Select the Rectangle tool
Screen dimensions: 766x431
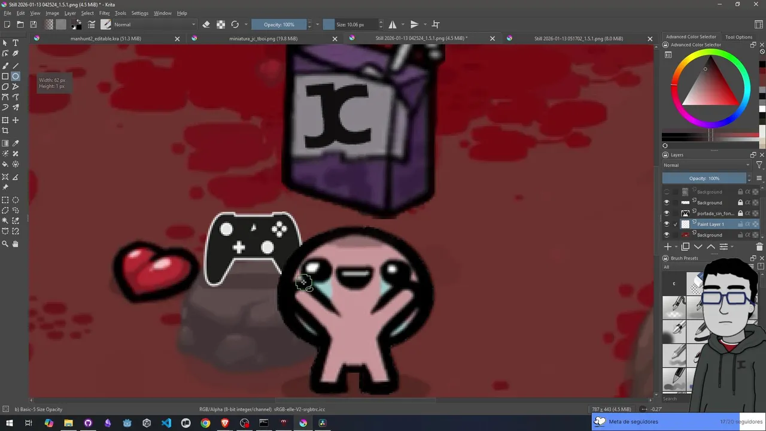click(x=5, y=76)
